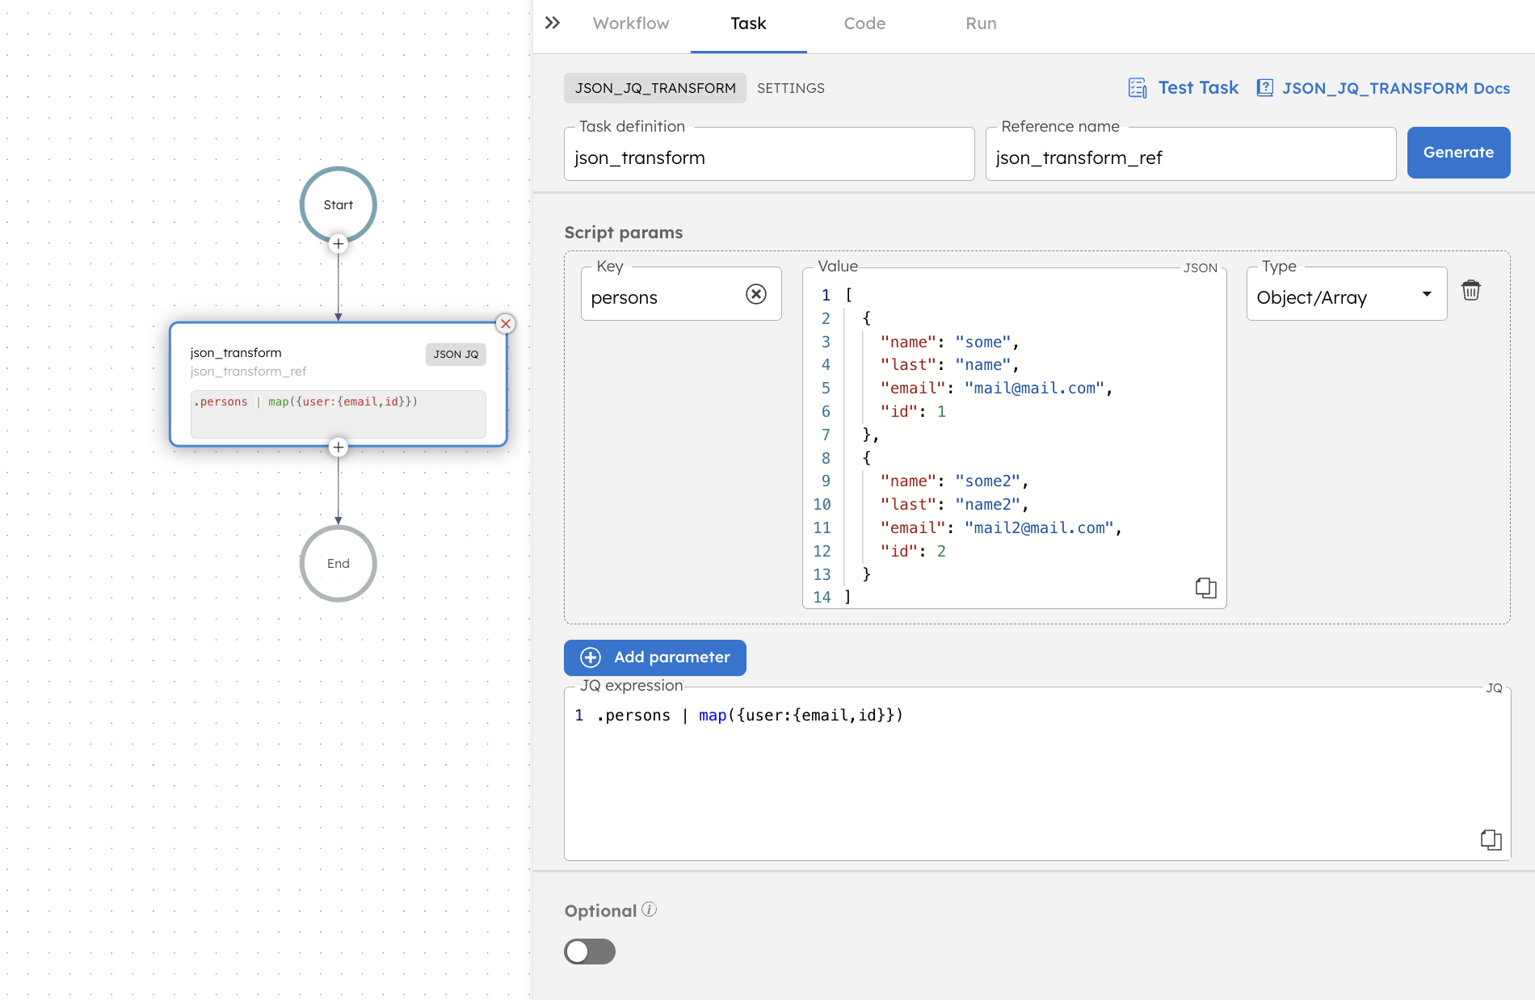Image resolution: width=1535 pixels, height=1000 pixels.
Task: Click the Script params heading
Action: click(x=624, y=233)
